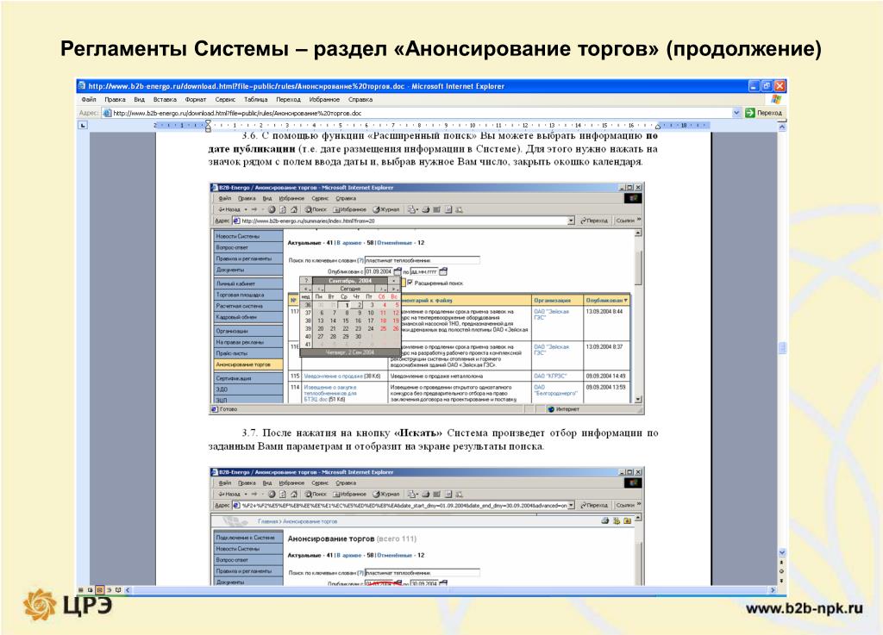Switch to Normal view button at bottom-left
Viewport: 883px width, 635px height.
[x=81, y=590]
